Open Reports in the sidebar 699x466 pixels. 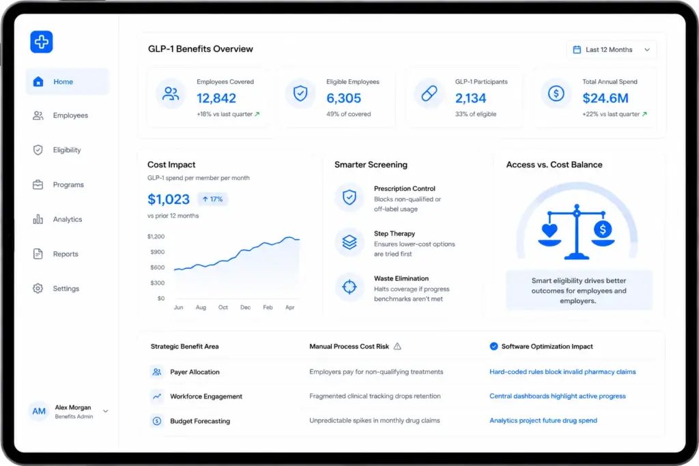[68, 254]
